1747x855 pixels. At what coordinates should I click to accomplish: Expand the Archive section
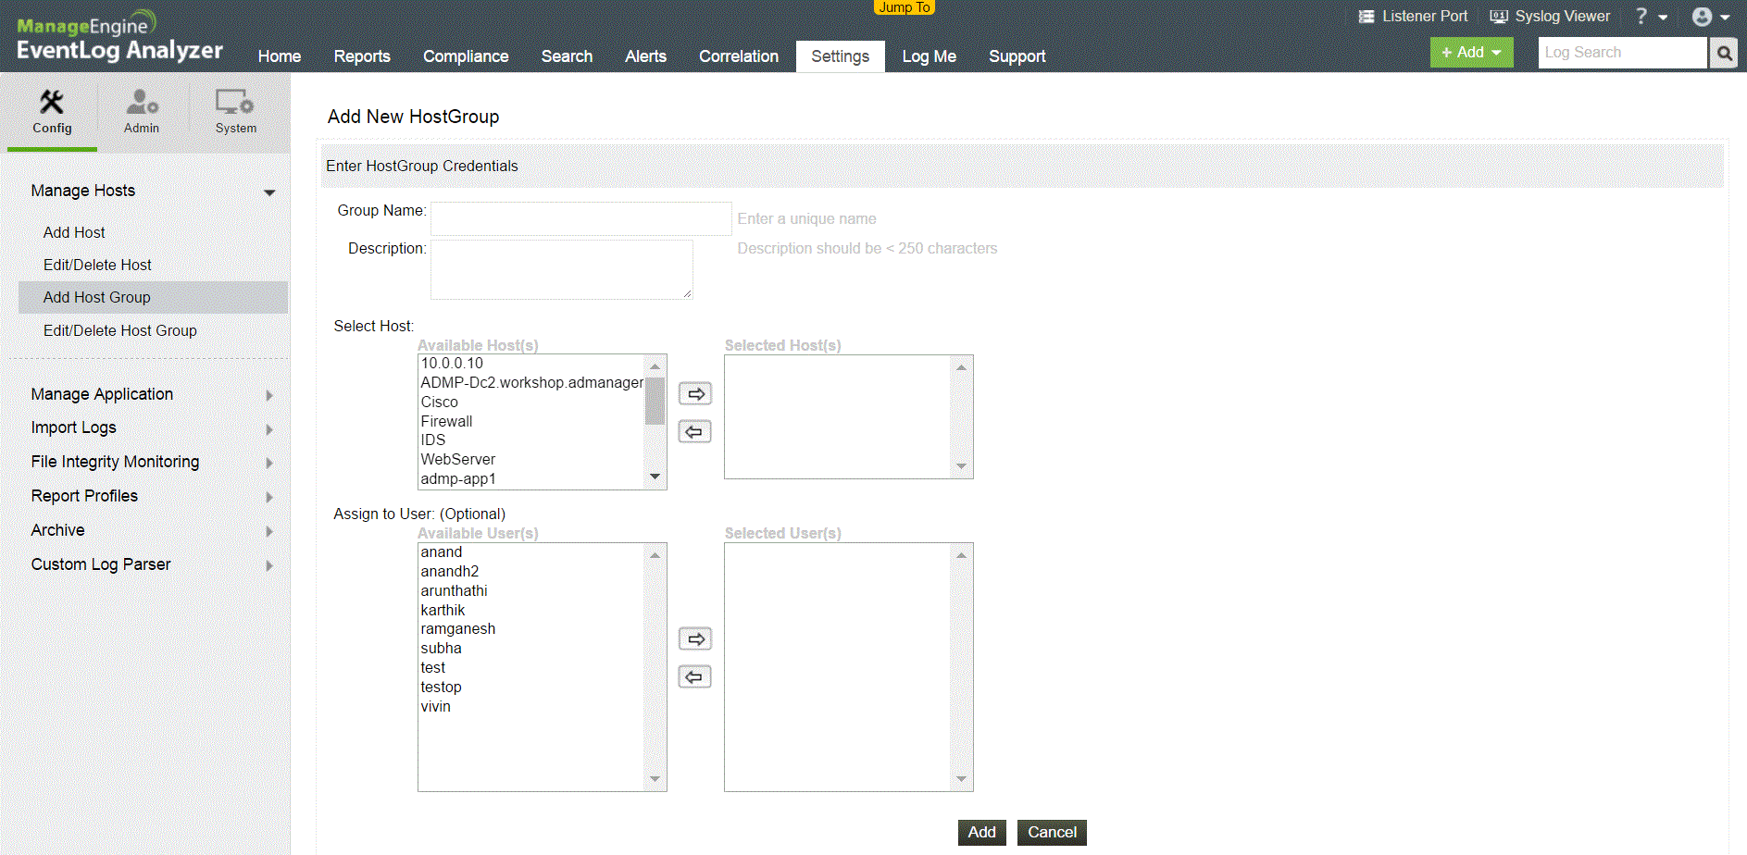pyautogui.click(x=269, y=531)
